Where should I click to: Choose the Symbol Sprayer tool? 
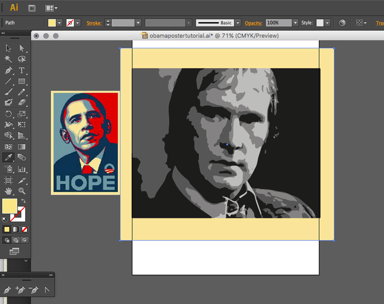(x=9, y=169)
